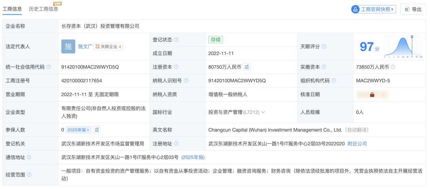Click the help icon beside 天眼评分
The width and height of the screenshot is (430, 189).
click(324, 47)
